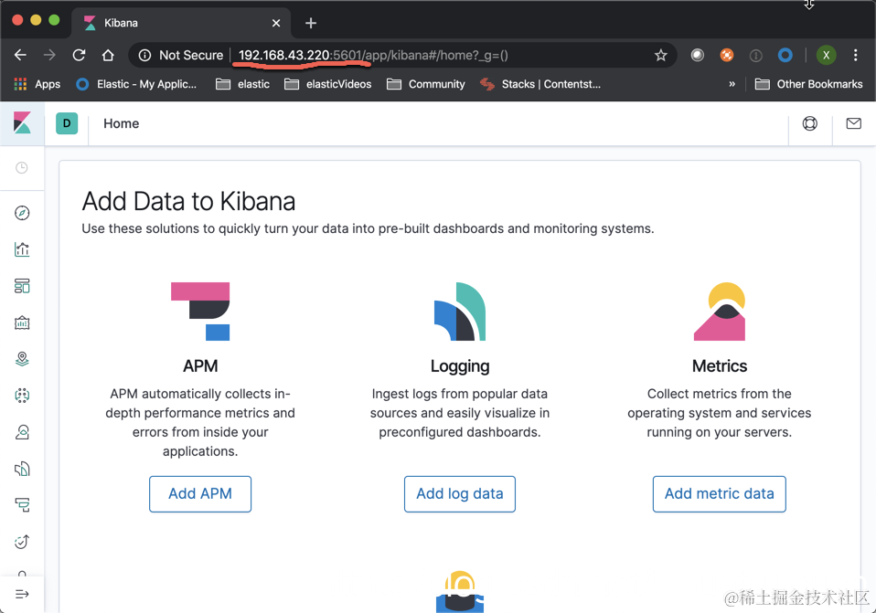Open the Chrome three-dot menu
The width and height of the screenshot is (876, 613).
coord(855,55)
